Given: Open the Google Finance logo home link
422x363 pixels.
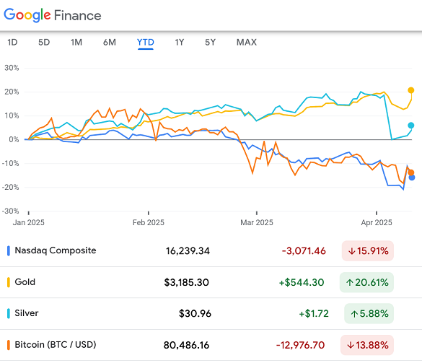Looking at the screenshot, I should 53,15.
